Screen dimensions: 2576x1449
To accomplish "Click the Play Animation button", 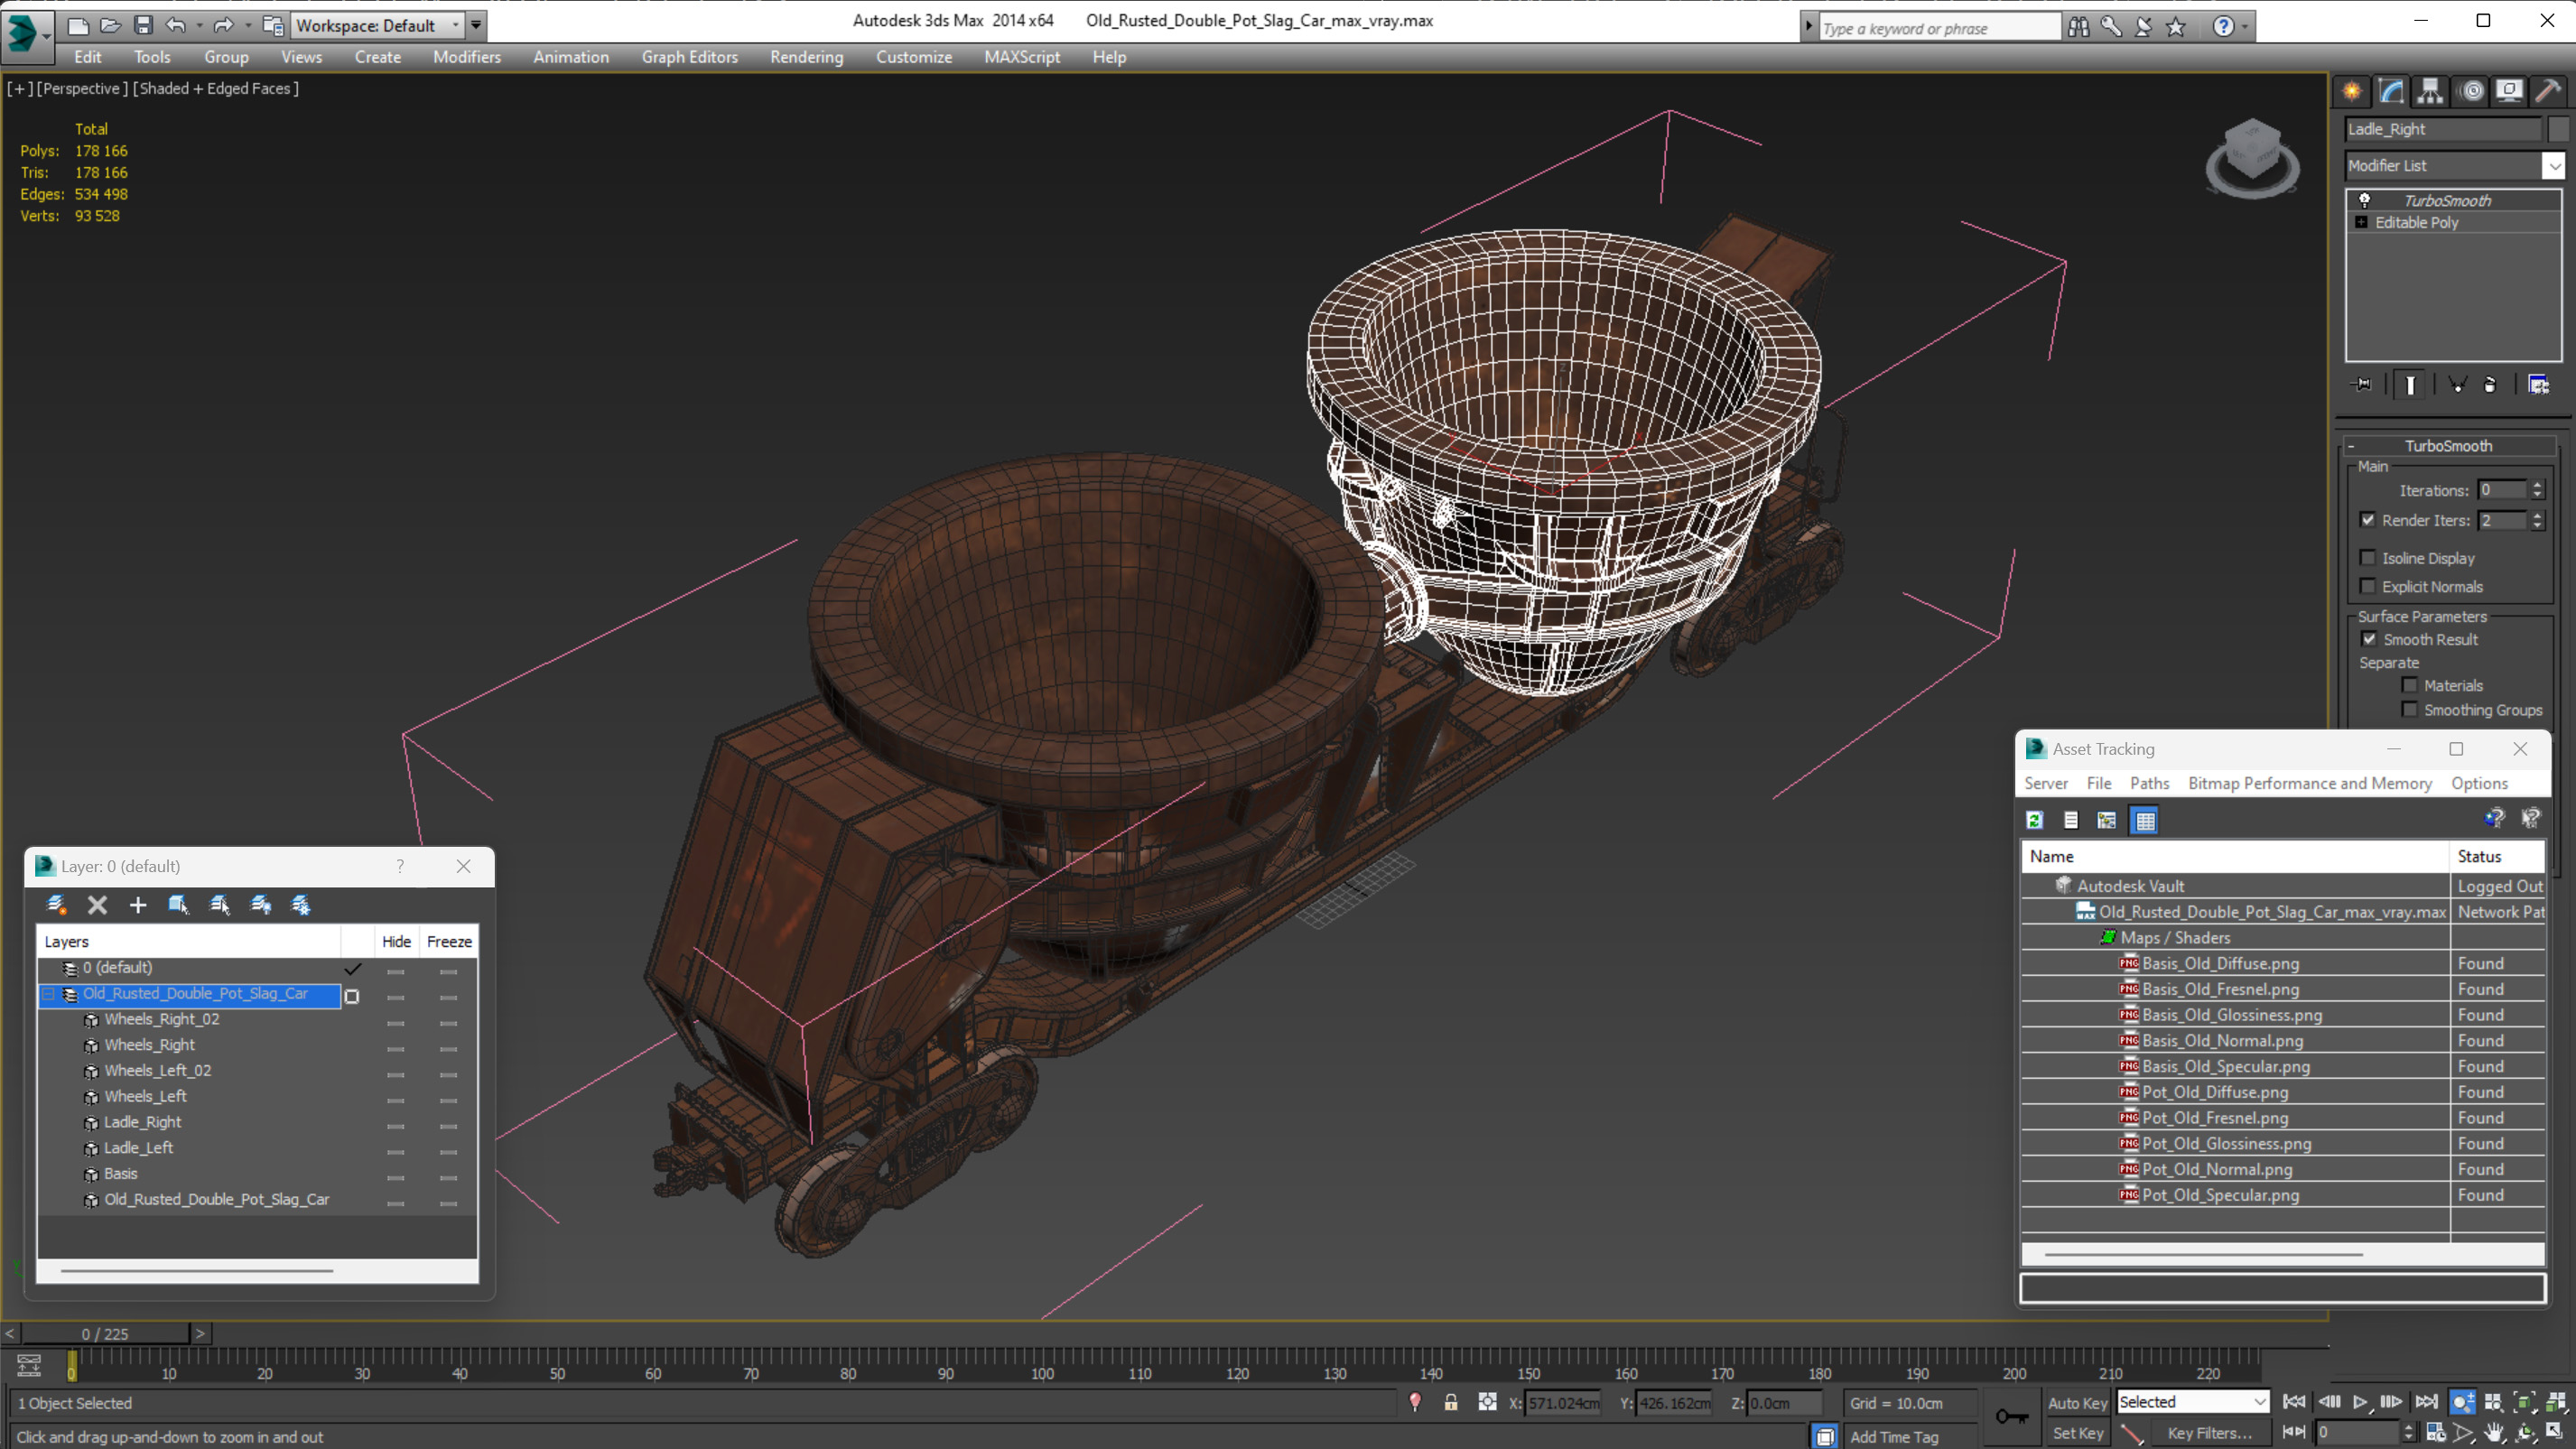I will coord(2360,1402).
